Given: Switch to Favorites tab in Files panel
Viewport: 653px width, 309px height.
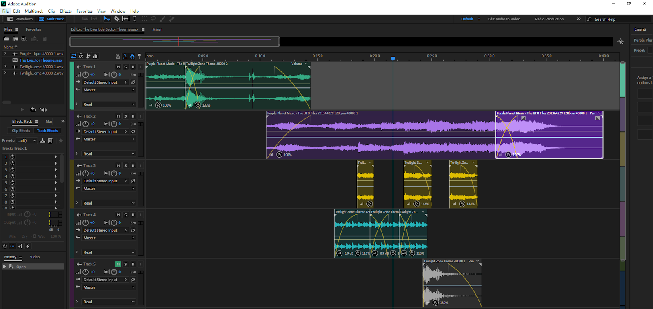Looking at the screenshot, I should [33, 29].
